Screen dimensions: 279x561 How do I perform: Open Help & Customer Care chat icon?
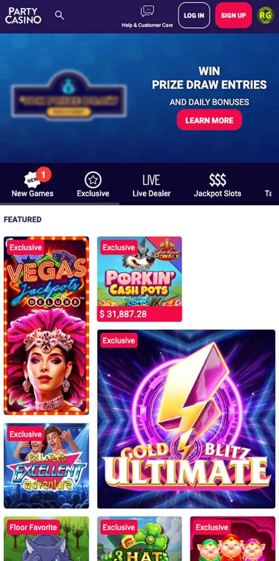(x=147, y=11)
